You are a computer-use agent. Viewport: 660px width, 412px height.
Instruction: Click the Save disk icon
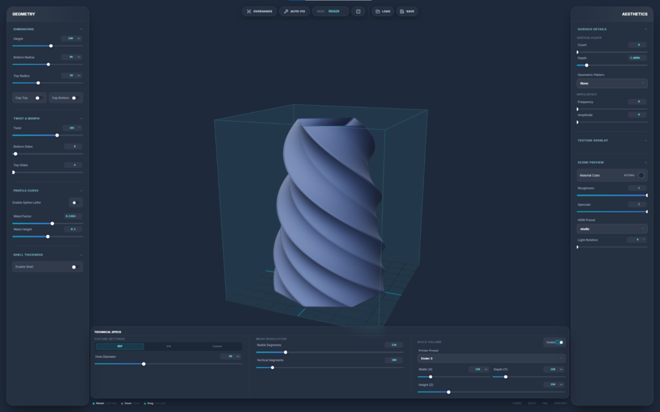[x=402, y=12]
